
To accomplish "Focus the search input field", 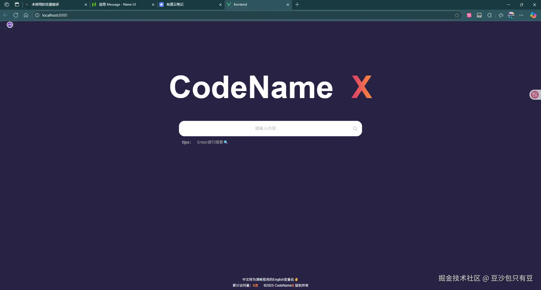I will (270, 128).
